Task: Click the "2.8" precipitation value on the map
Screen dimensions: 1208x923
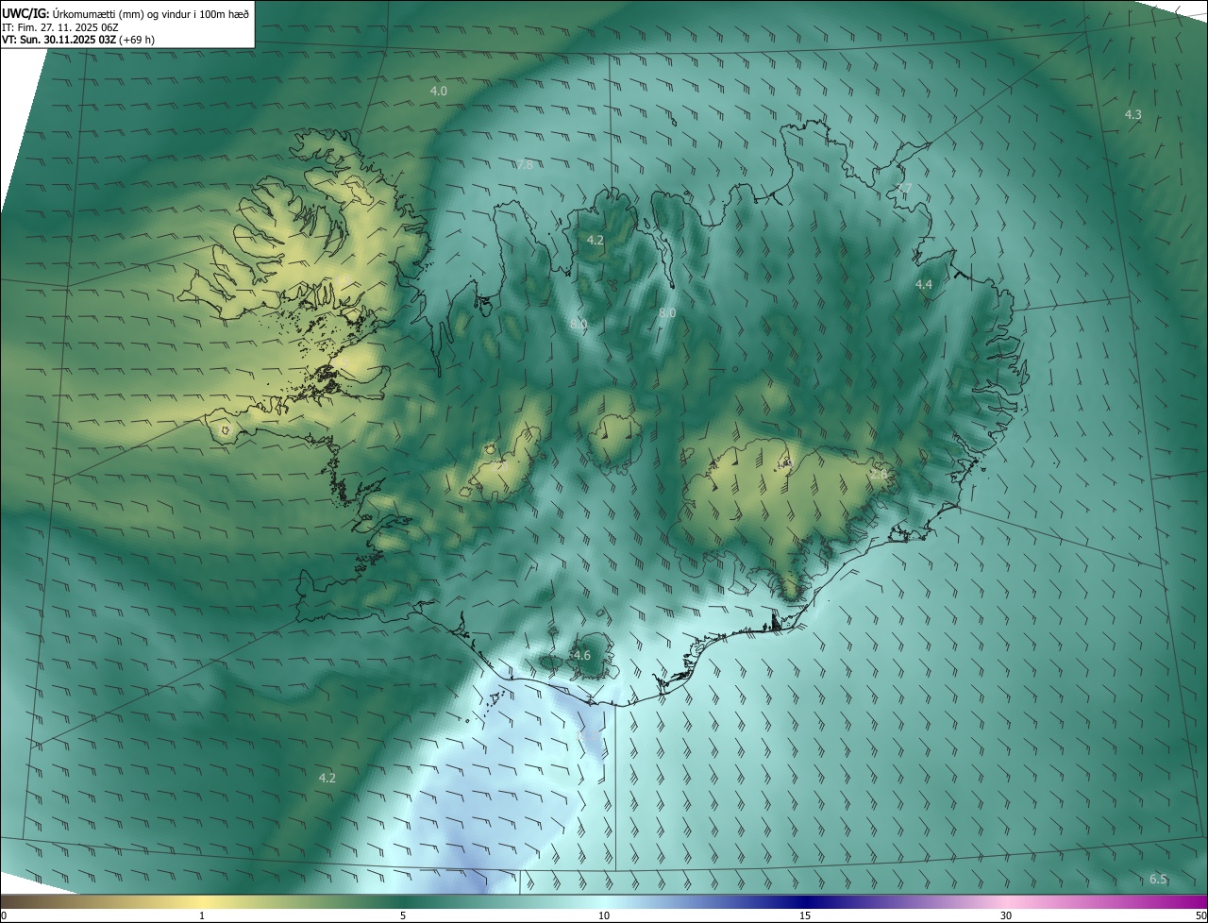Action: click(x=879, y=474)
